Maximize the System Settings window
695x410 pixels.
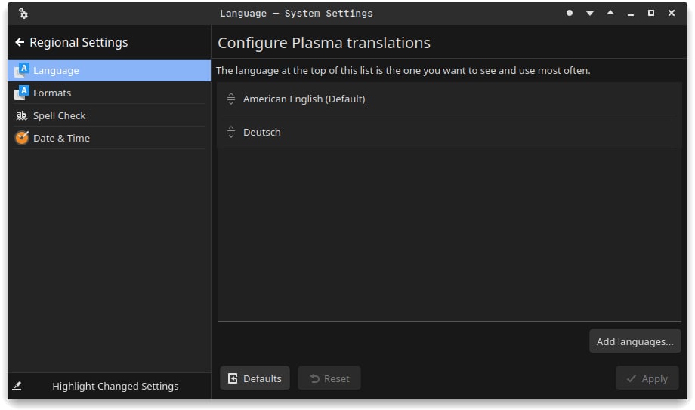click(x=651, y=14)
